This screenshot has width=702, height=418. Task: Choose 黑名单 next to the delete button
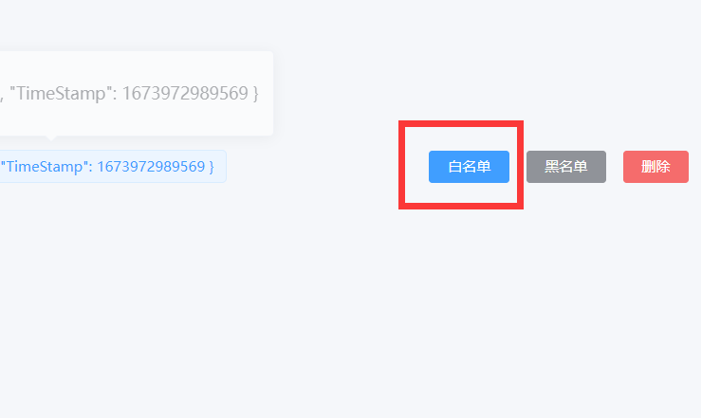[x=566, y=167]
